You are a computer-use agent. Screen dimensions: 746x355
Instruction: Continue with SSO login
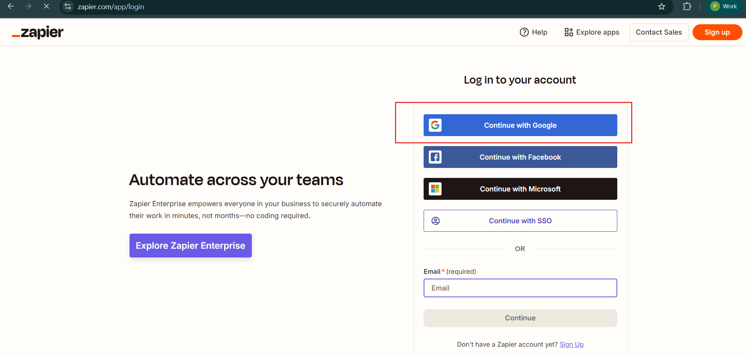(x=520, y=220)
